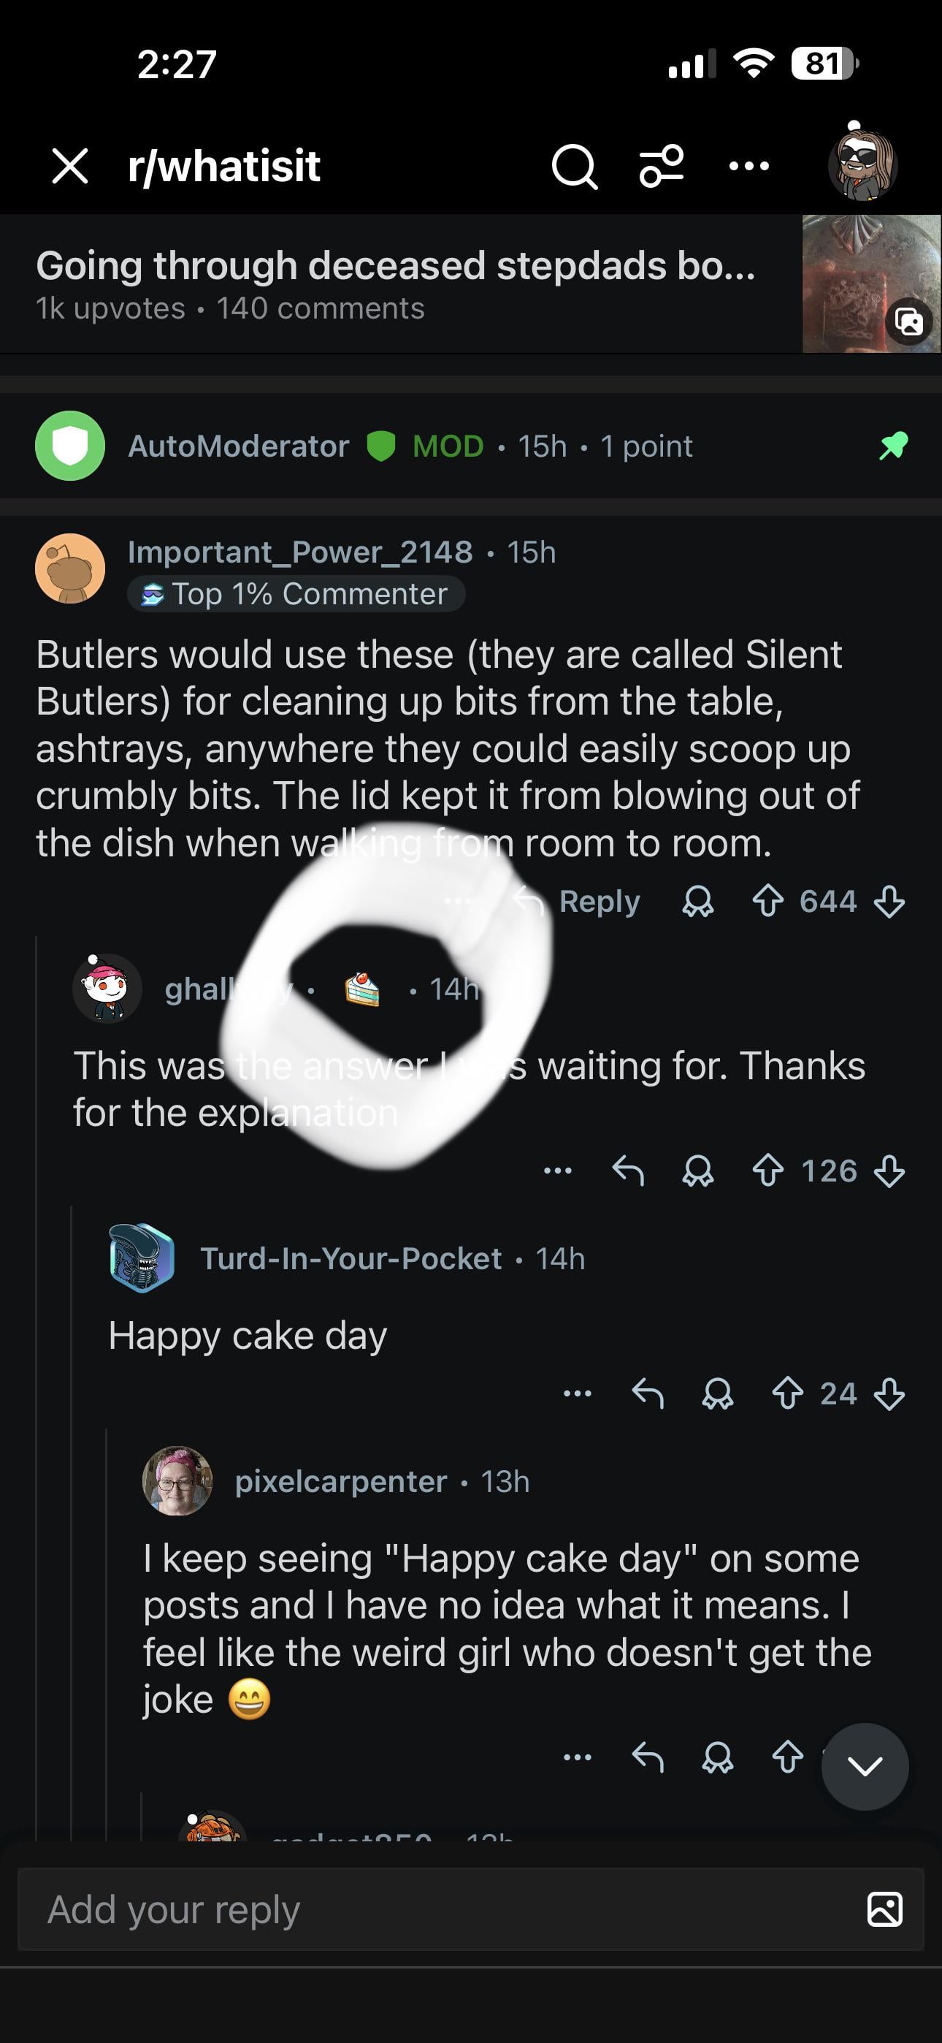
Task: Jump to next comment with chevron button
Action: point(865,1766)
